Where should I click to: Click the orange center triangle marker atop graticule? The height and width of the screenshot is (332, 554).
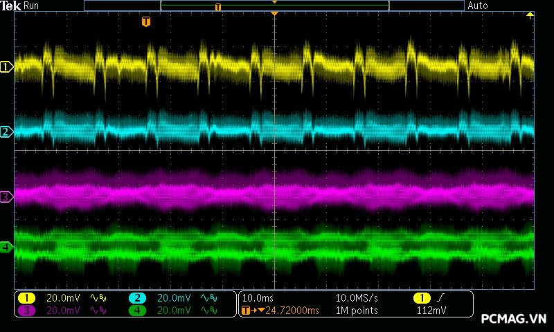tap(275, 14)
